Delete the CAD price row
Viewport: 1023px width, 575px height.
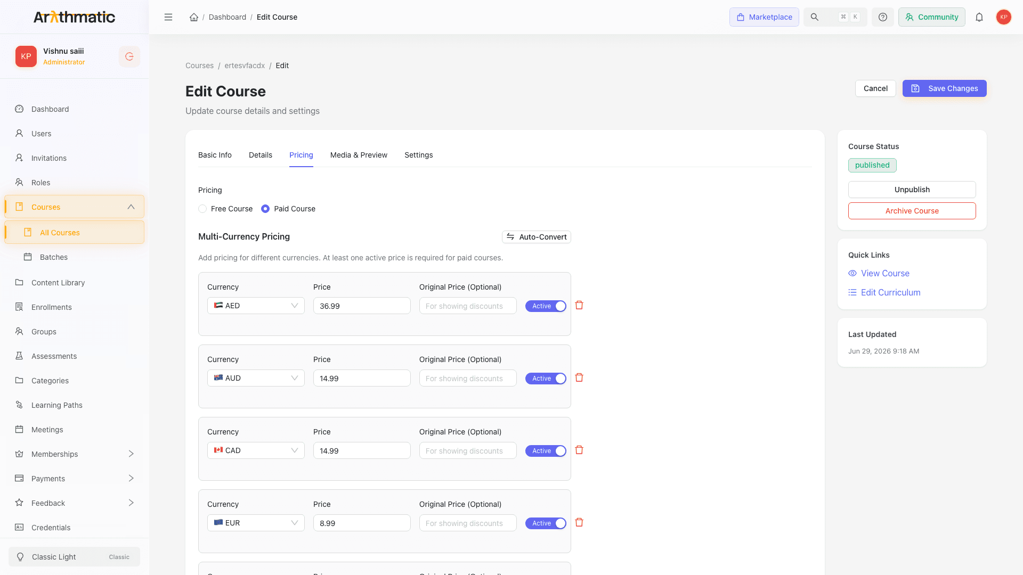(579, 450)
